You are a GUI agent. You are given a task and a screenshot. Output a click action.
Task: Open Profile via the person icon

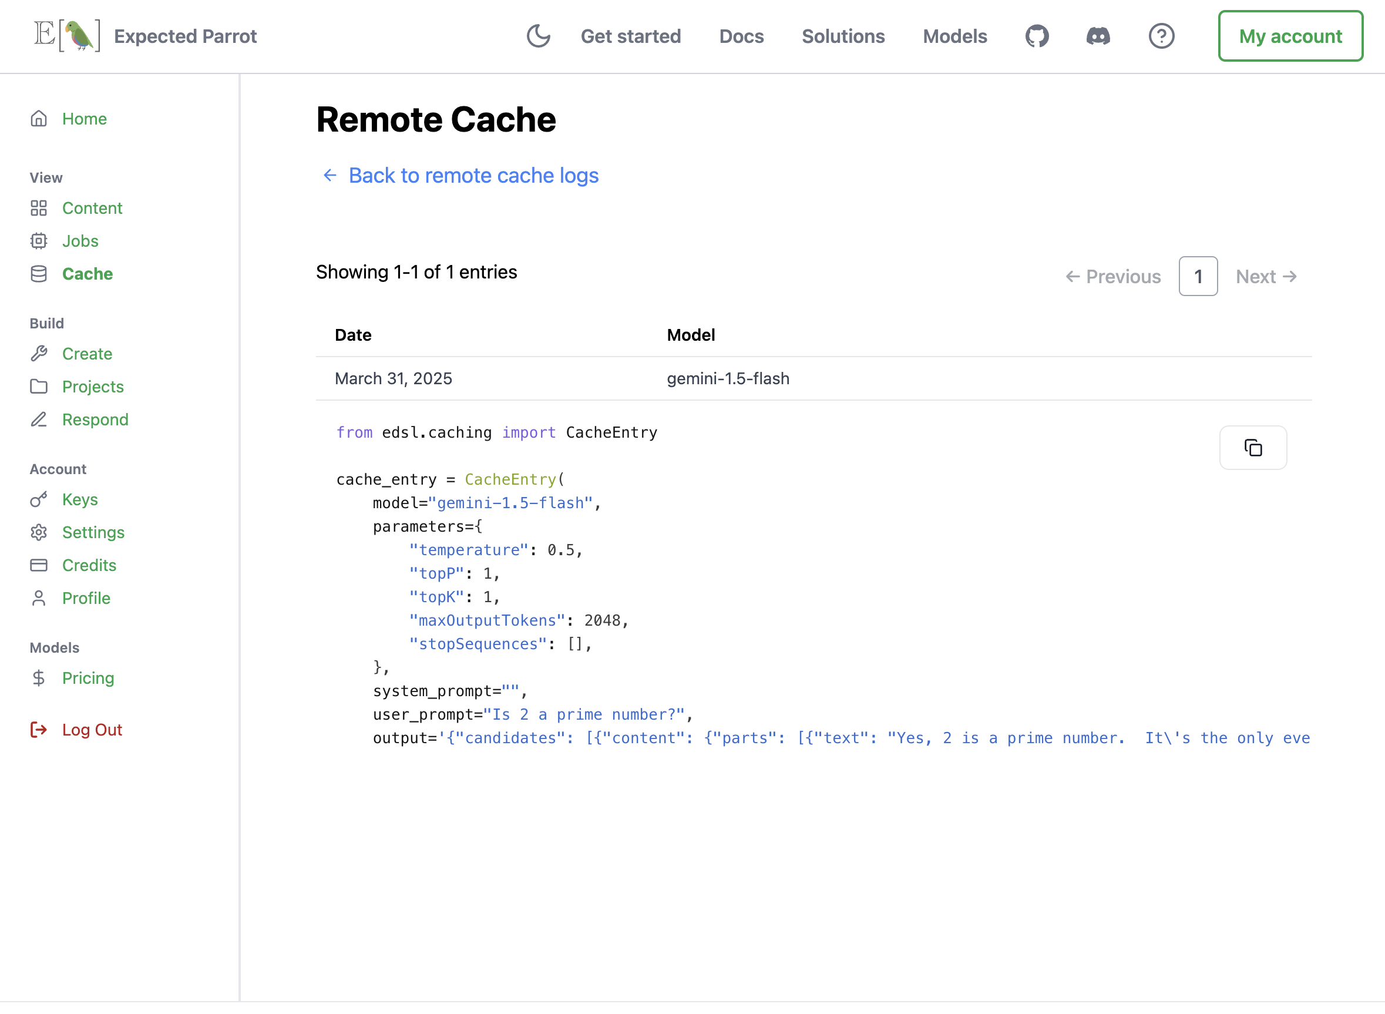point(39,597)
